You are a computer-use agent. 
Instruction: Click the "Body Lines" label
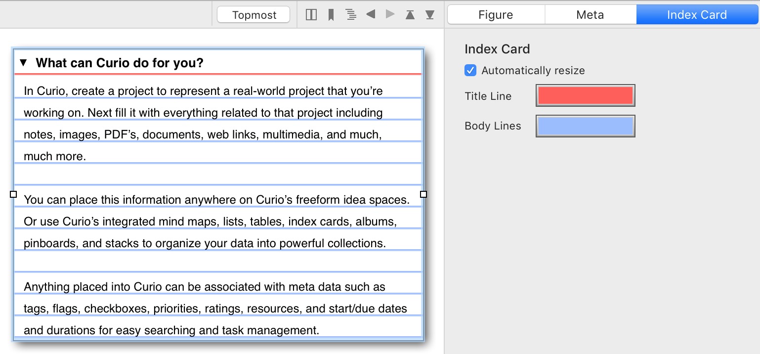pos(493,126)
